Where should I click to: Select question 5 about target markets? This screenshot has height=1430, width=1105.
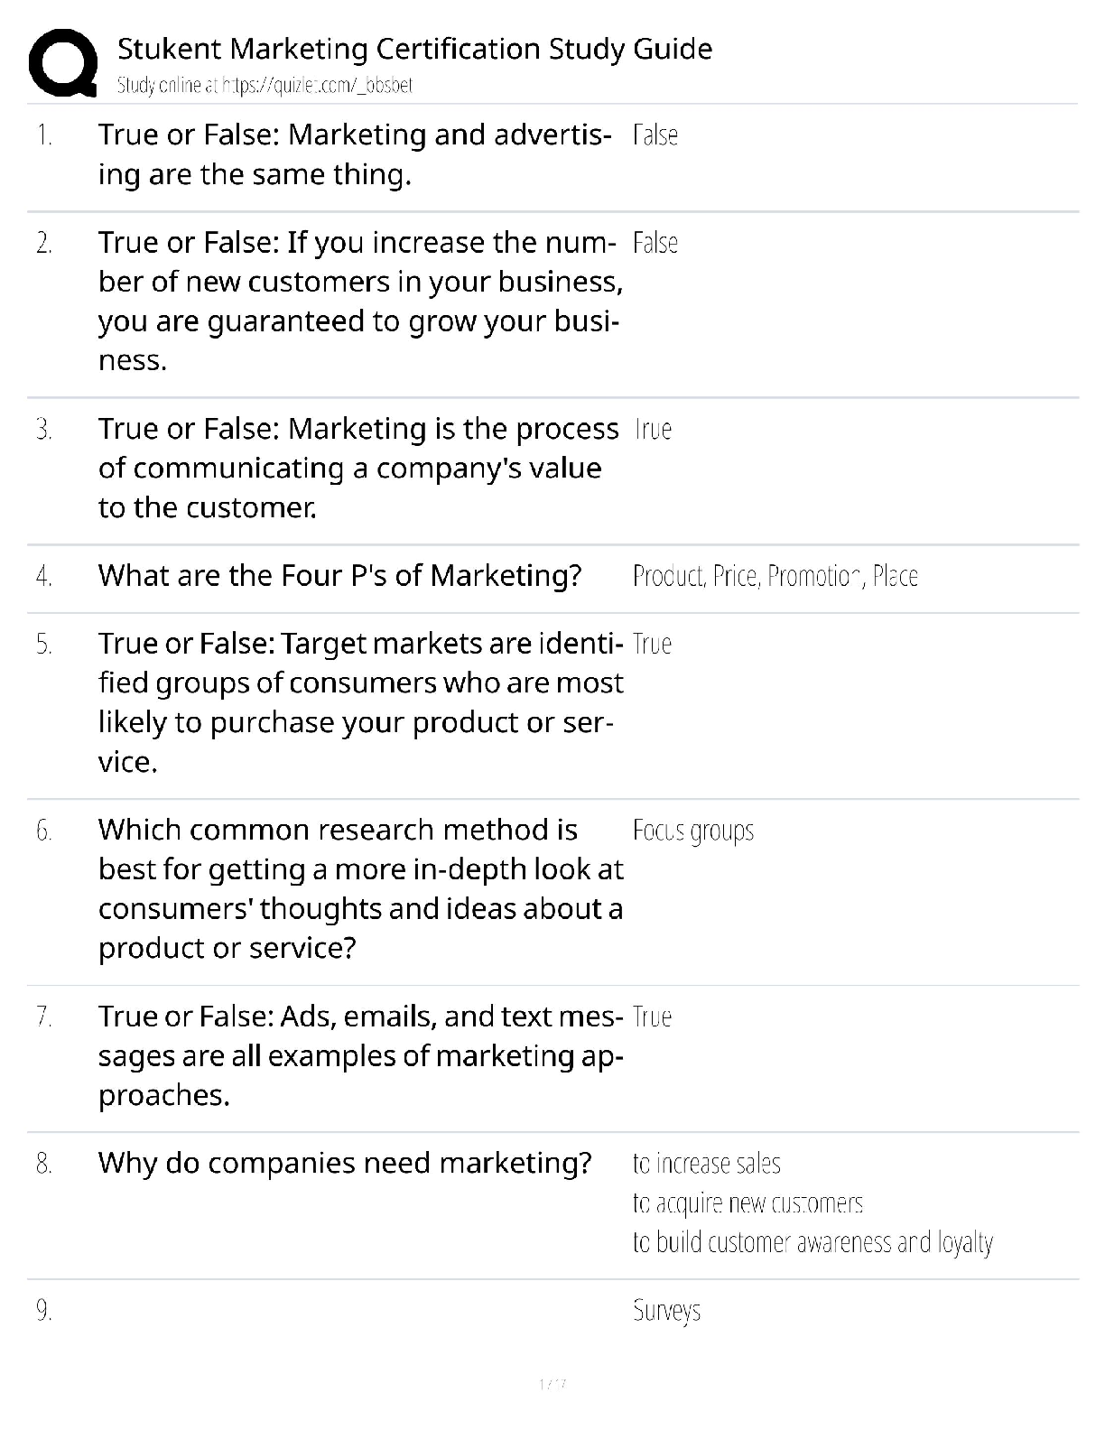360,702
